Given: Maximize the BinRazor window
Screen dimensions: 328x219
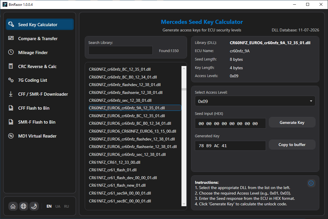Looking at the screenshot, I should click(x=308, y=4).
